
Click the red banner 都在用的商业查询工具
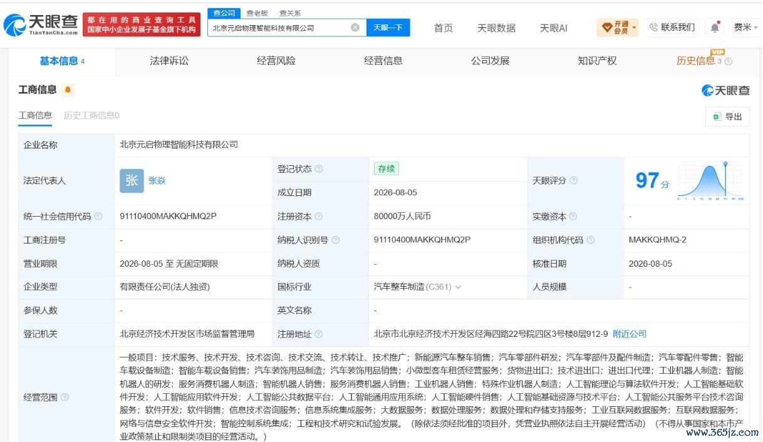(x=142, y=24)
